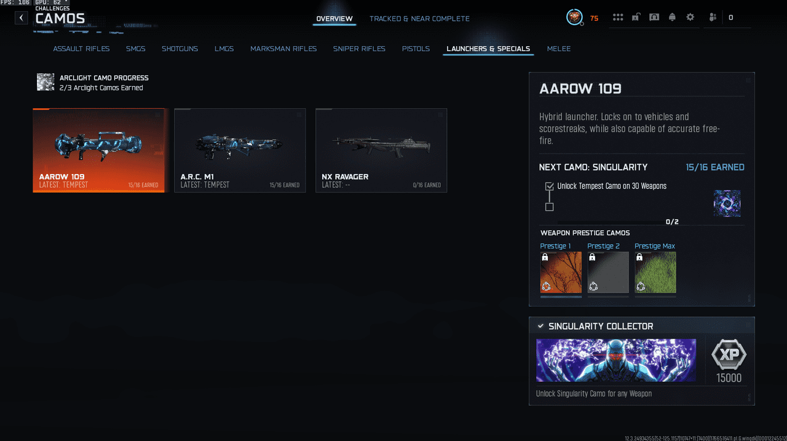Select the Sniper Rifles category tab
Screen dimensions: 787x441
(359, 49)
